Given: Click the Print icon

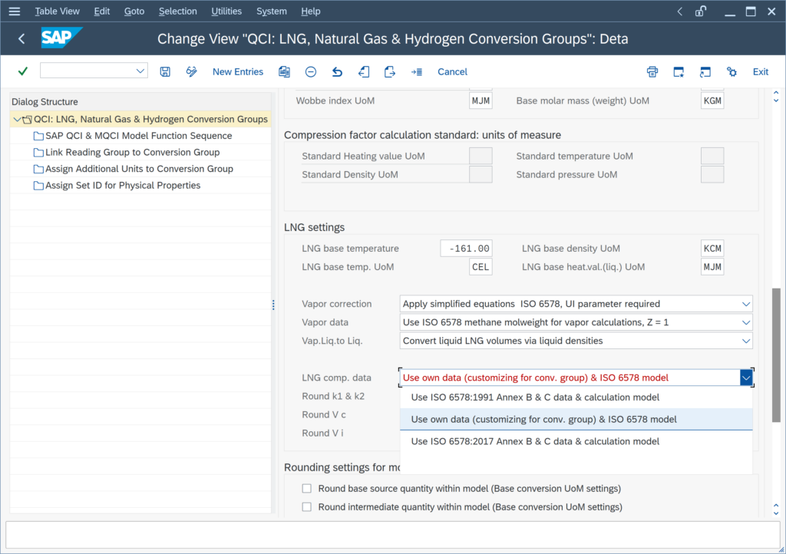Looking at the screenshot, I should coord(652,71).
